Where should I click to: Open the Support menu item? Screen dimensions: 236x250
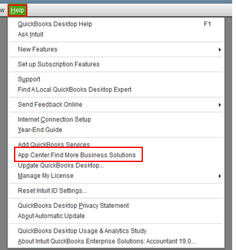click(116, 79)
